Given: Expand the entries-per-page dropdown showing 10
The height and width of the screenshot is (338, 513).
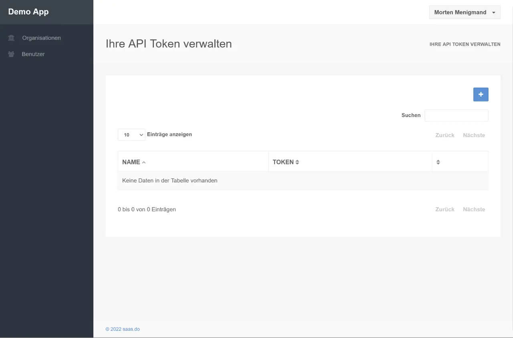Looking at the screenshot, I should (131, 135).
